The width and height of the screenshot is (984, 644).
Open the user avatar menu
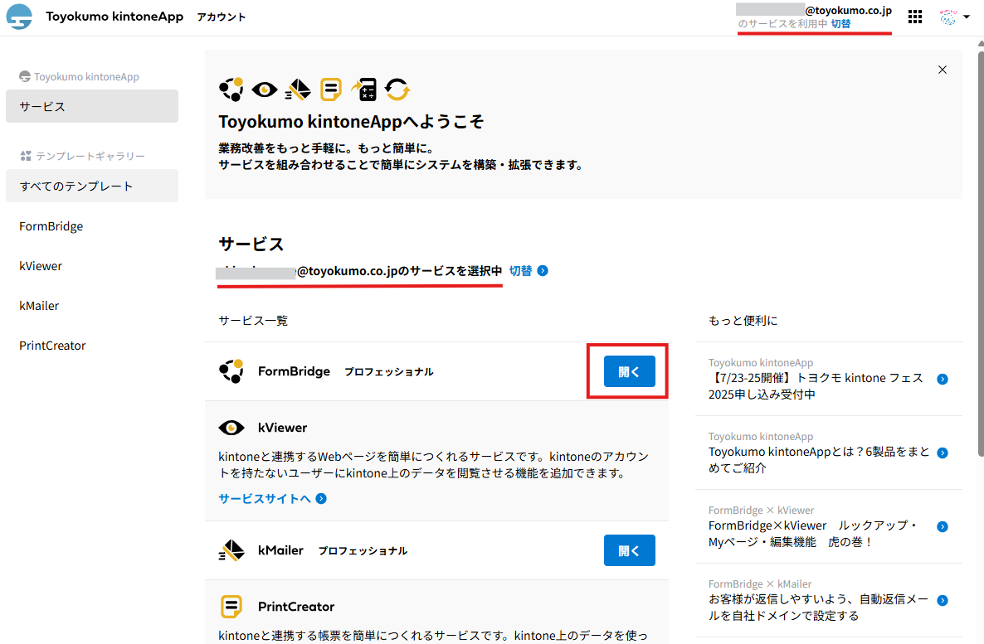tap(948, 17)
